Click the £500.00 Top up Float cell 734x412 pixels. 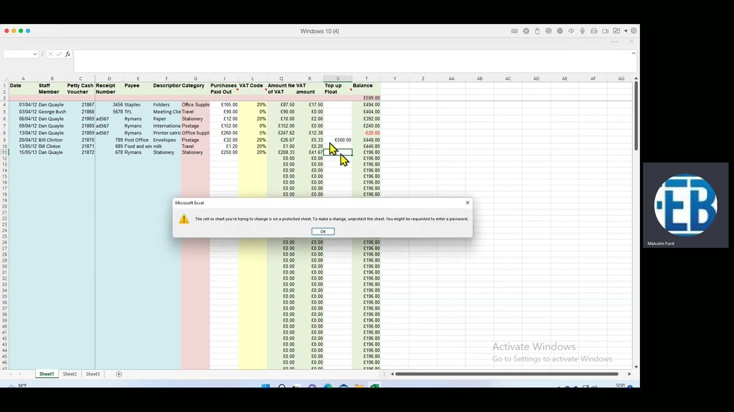click(338, 140)
